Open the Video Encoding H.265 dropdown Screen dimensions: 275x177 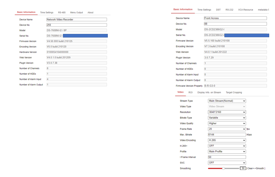(227, 140)
